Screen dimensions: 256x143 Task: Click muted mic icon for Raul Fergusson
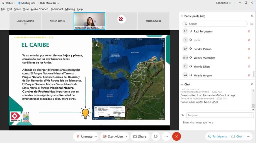pyautogui.click(x=249, y=31)
